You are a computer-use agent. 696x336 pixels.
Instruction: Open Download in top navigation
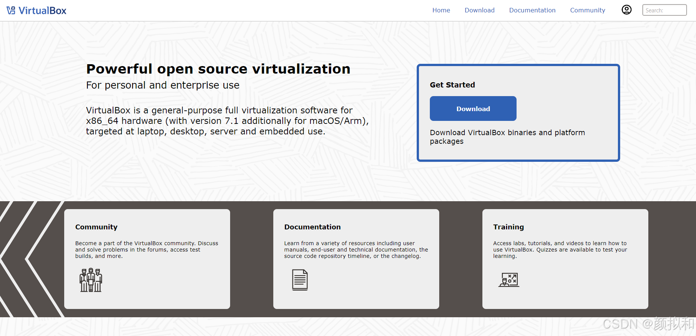[479, 10]
